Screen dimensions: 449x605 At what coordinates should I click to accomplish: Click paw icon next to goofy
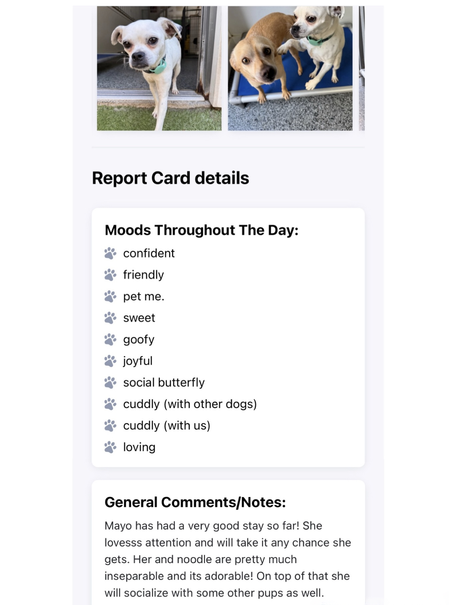point(110,339)
